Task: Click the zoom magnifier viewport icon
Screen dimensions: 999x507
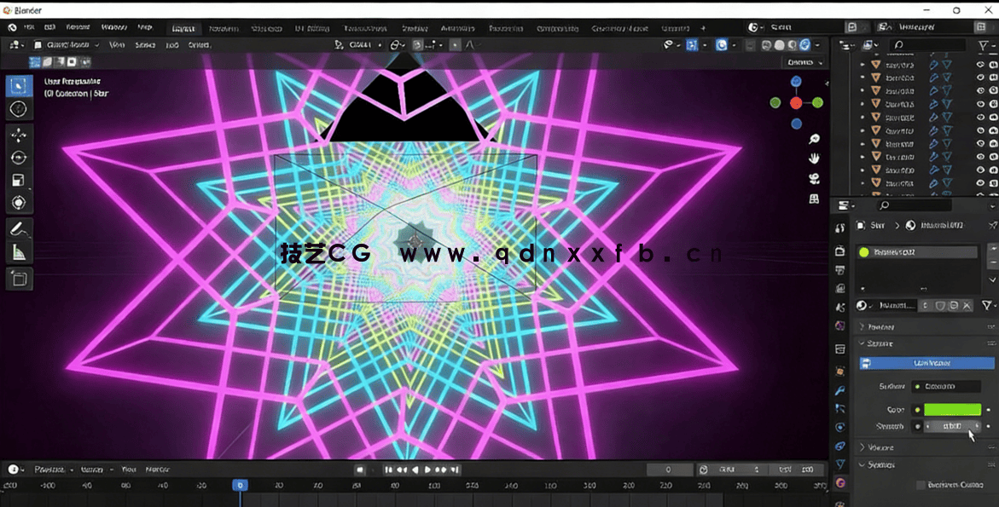Action: pyautogui.click(x=814, y=139)
